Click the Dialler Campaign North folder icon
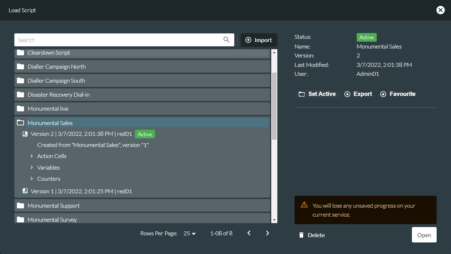Screen dimensions: 451x254 click(20, 66)
